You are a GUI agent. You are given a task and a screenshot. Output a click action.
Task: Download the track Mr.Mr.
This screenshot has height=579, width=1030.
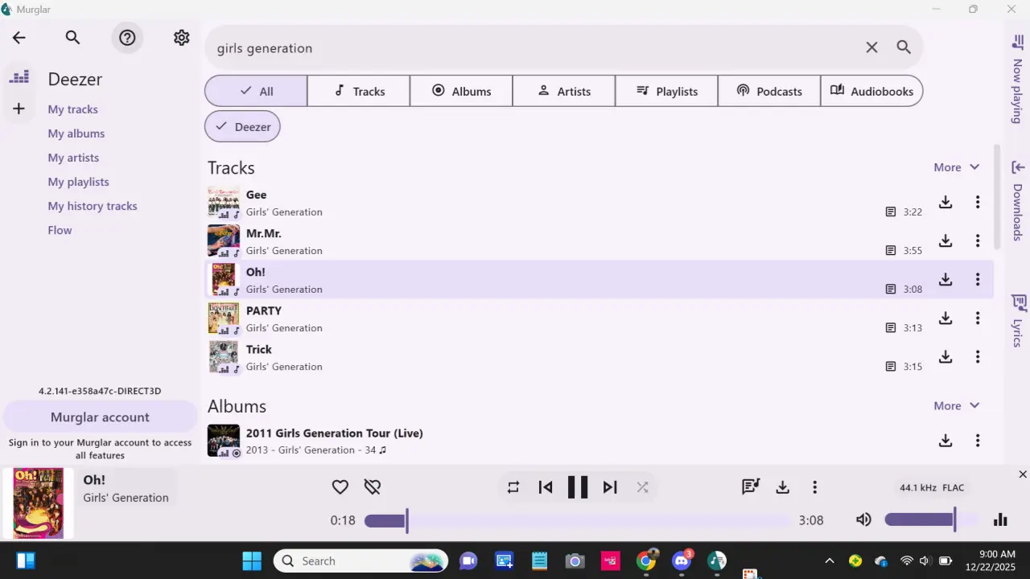click(946, 240)
